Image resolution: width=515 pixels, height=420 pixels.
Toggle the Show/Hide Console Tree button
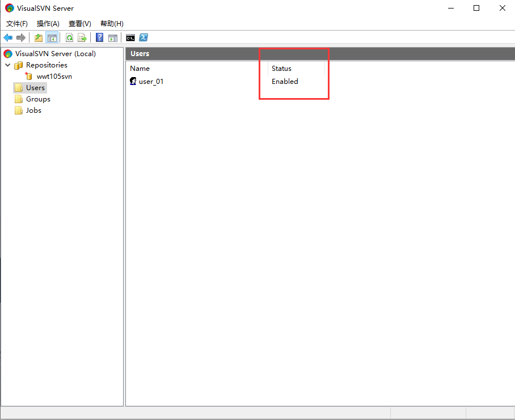pos(52,38)
